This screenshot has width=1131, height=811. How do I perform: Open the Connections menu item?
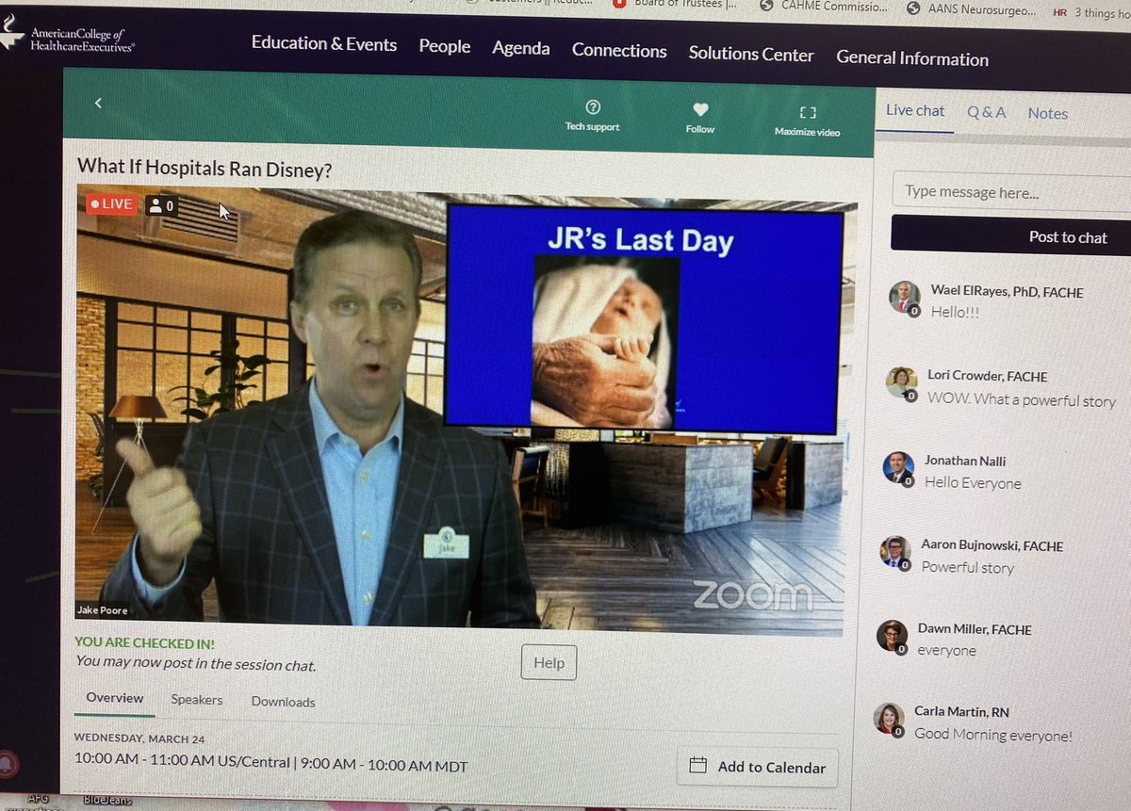point(619,51)
